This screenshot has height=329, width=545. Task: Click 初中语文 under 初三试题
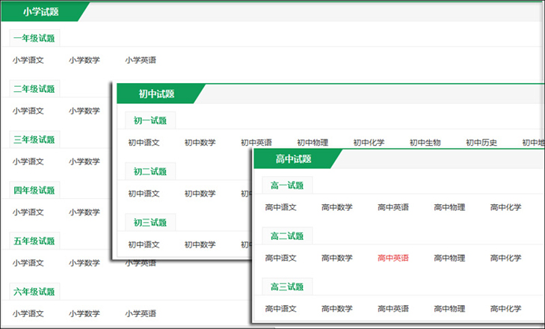[x=144, y=245]
